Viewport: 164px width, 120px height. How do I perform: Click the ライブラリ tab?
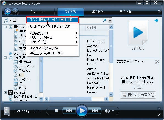(x=71, y=12)
